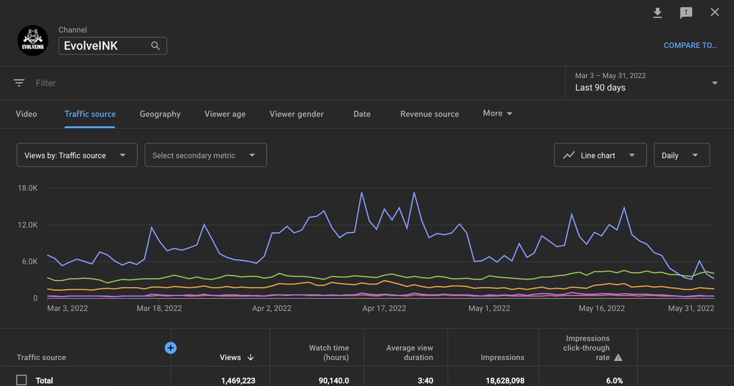
Task: Open the Line chart dropdown
Action: [x=600, y=155]
